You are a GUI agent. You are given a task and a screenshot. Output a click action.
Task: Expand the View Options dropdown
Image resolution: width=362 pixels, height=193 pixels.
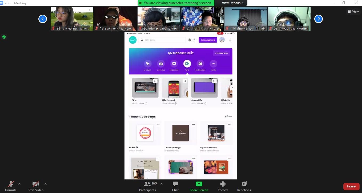[233, 3]
